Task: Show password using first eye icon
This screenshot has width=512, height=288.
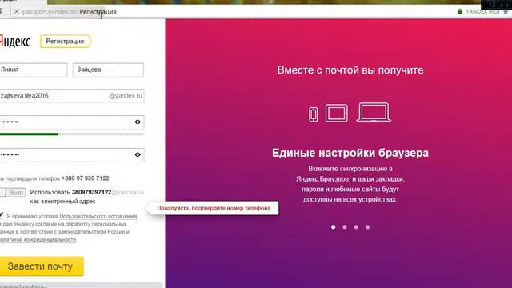Action: coord(138,122)
